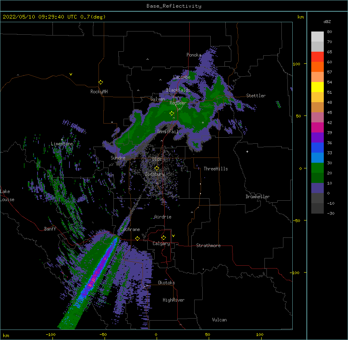The image size is (348, 340).
Task: Click the Ponoka city label
Action: [x=194, y=55]
